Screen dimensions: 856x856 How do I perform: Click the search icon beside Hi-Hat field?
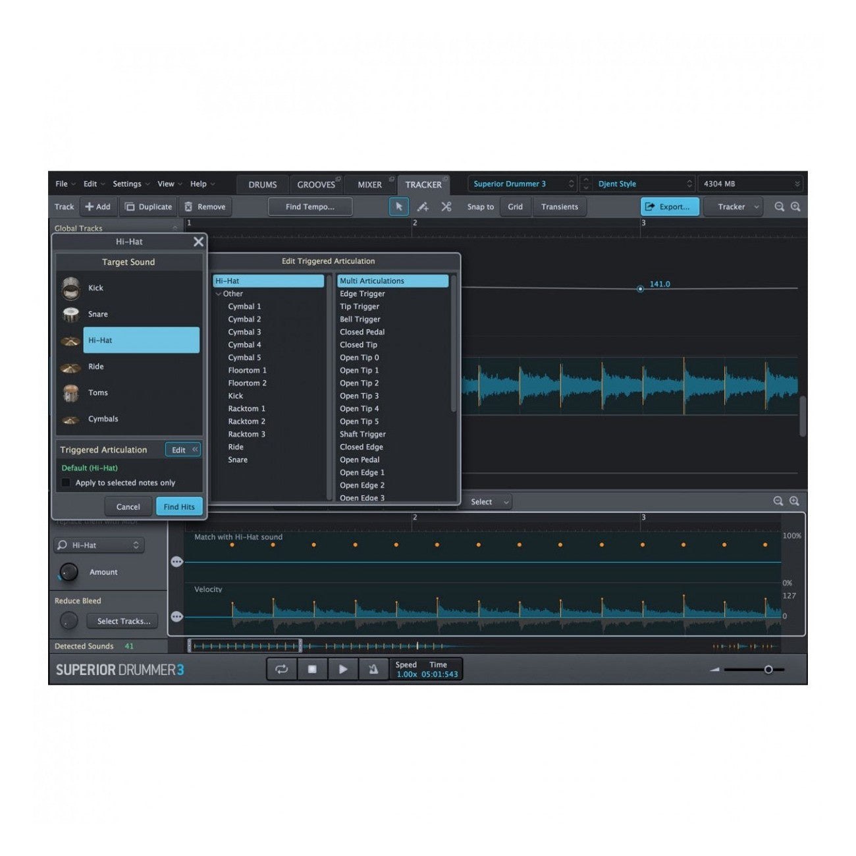tap(61, 545)
